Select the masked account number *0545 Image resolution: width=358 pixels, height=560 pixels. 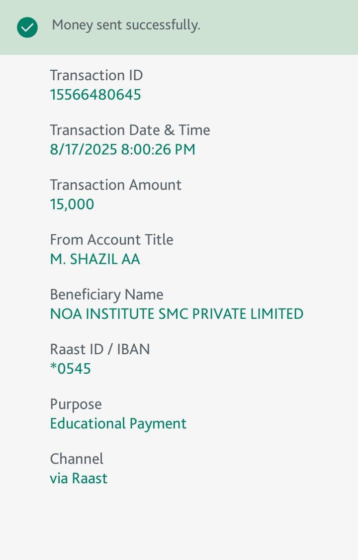(x=70, y=369)
